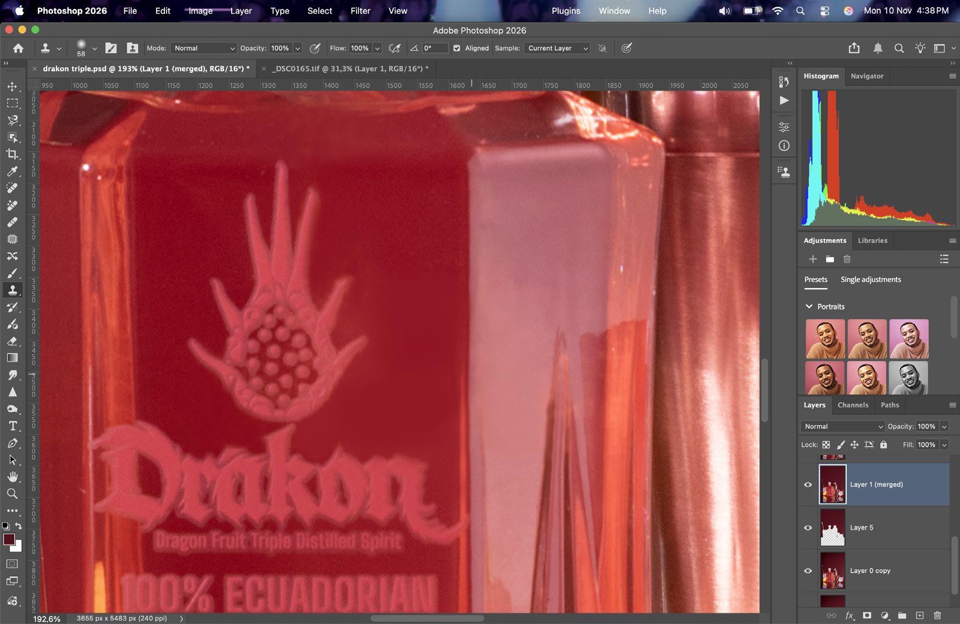Hide the Layer 1 (merged) layer
Screen dimensions: 960x624
pos(808,484)
